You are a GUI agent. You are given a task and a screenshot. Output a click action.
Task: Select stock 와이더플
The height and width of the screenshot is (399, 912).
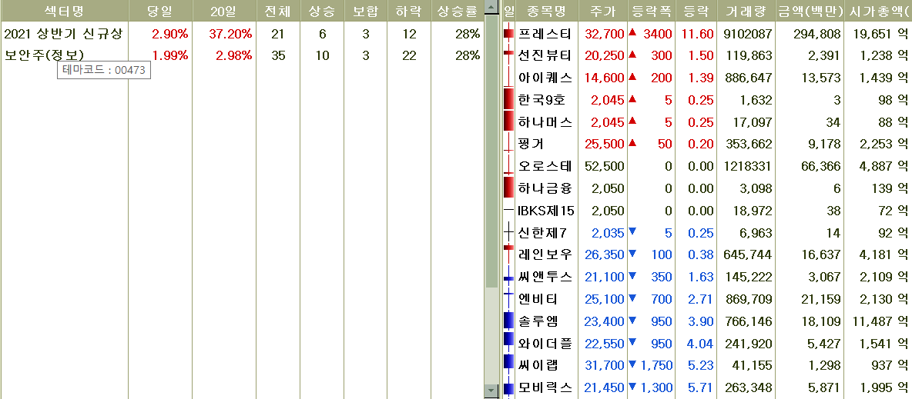pyautogui.click(x=545, y=343)
